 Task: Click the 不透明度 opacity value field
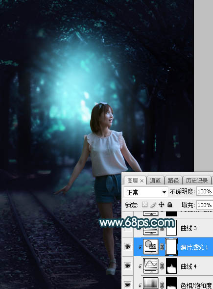click(x=205, y=191)
